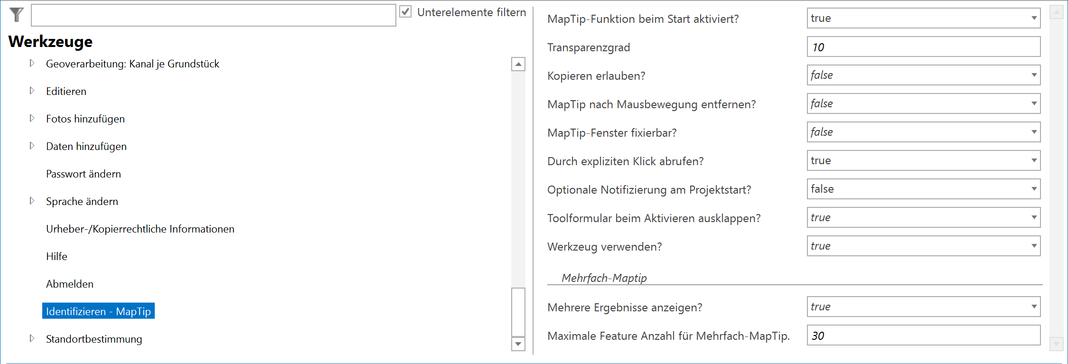The height and width of the screenshot is (364, 1068).
Task: Expand the "Editieren" tree node
Action: click(x=31, y=91)
